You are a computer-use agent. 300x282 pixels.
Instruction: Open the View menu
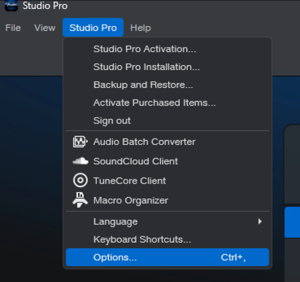tap(45, 28)
